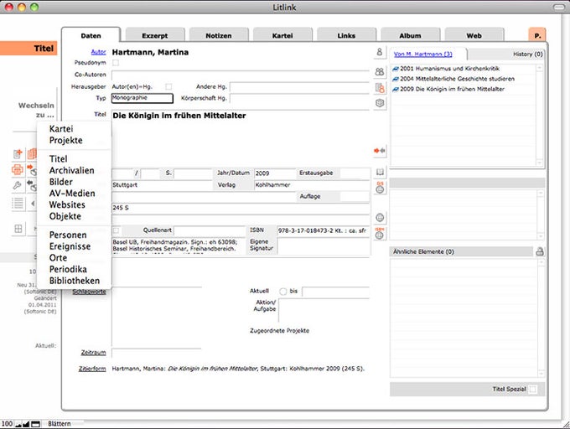Image resolution: width=570 pixels, height=429 pixels.
Task: Click the Jahr/Datum field showing 2009
Action: (x=275, y=173)
